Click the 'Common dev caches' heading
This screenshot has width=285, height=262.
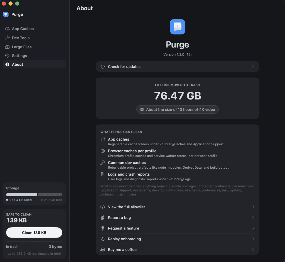(x=127, y=163)
